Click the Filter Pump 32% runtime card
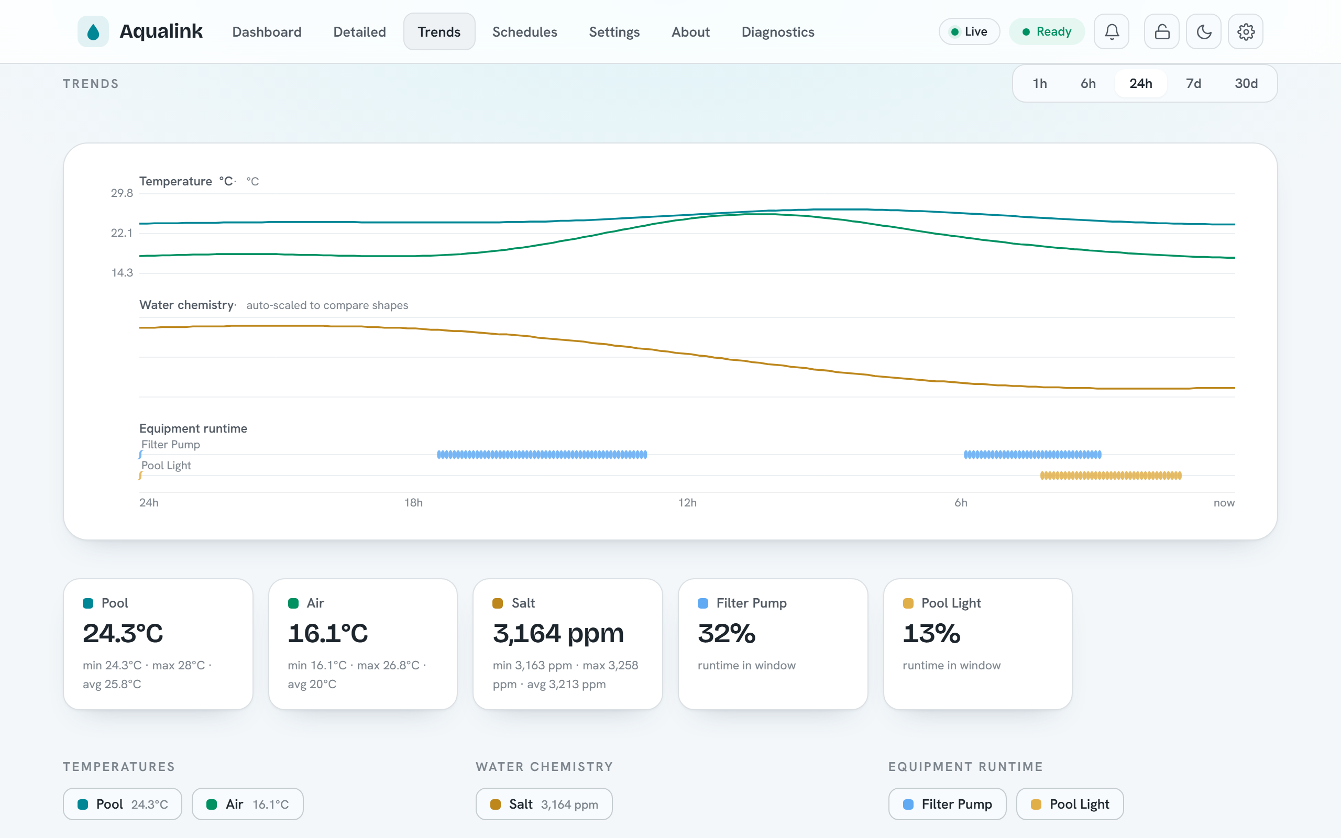The height and width of the screenshot is (838, 1341). point(773,644)
